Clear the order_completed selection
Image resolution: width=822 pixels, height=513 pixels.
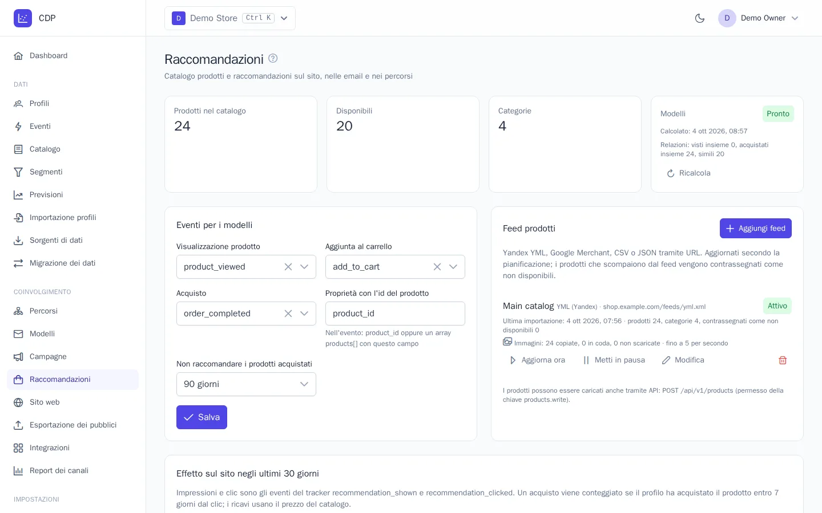click(288, 313)
